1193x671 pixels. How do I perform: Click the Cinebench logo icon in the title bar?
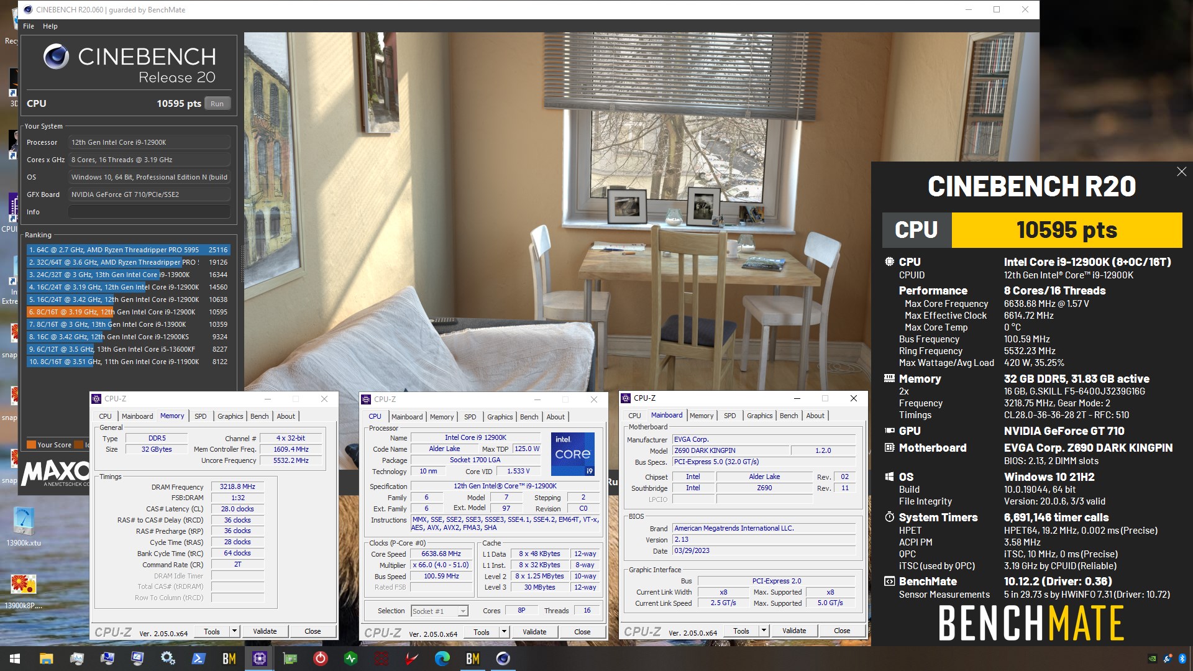coord(28,9)
